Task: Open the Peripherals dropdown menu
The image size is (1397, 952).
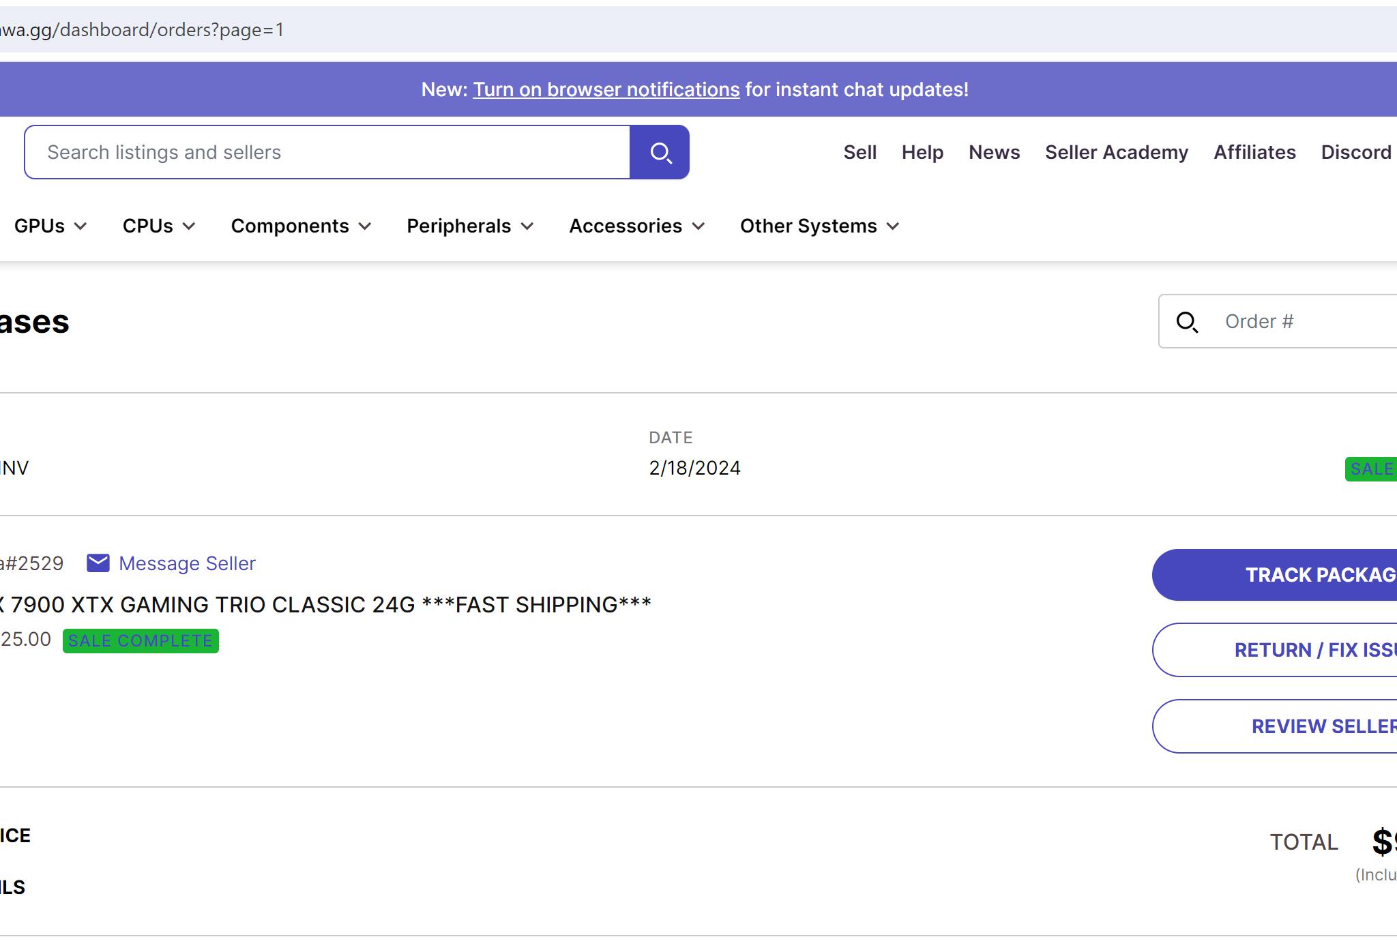Action: (x=470, y=226)
